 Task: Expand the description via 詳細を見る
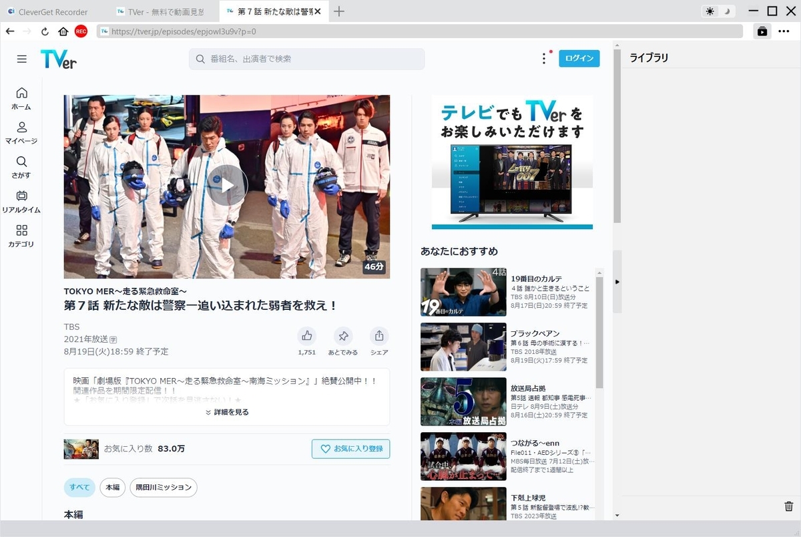click(x=226, y=412)
